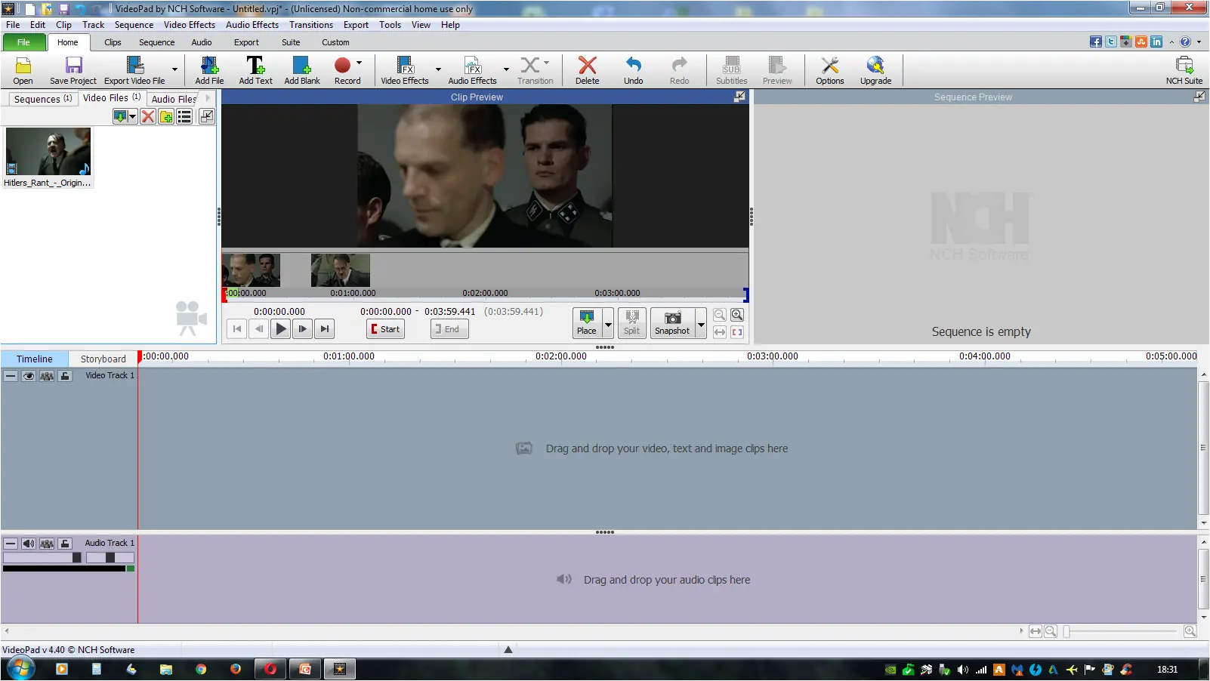Adjust the Audio Track 1 pan slider
Image resolution: width=1210 pixels, height=681 pixels.
click(x=110, y=557)
